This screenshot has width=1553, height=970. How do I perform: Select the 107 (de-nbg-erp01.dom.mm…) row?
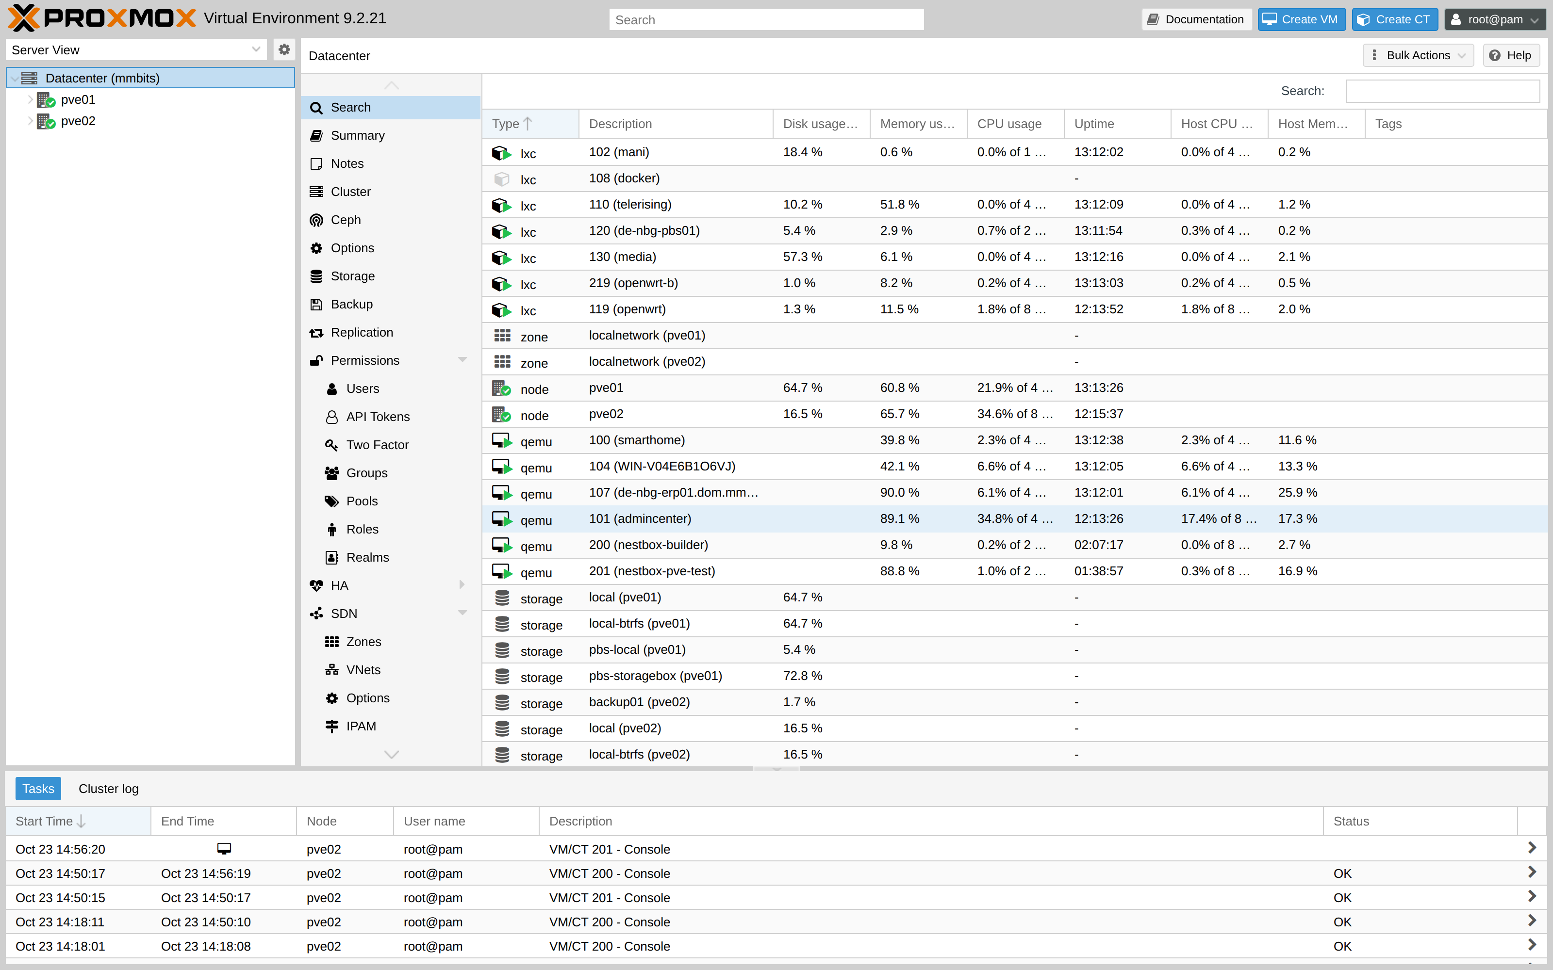tap(1014, 493)
